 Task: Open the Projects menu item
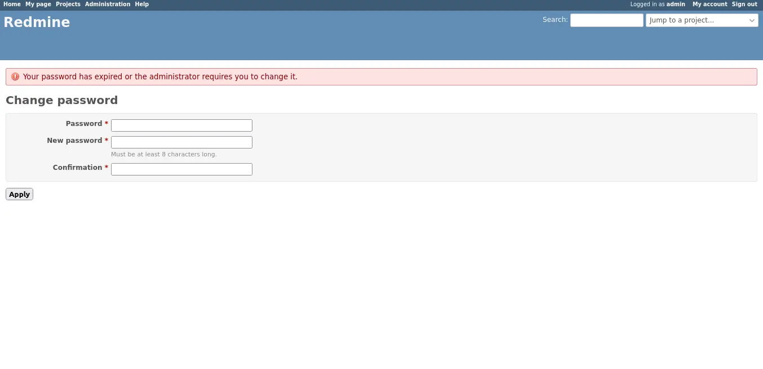coord(68,4)
